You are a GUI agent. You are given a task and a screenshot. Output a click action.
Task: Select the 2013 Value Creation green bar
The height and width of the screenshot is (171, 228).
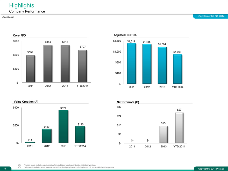pos(63,126)
